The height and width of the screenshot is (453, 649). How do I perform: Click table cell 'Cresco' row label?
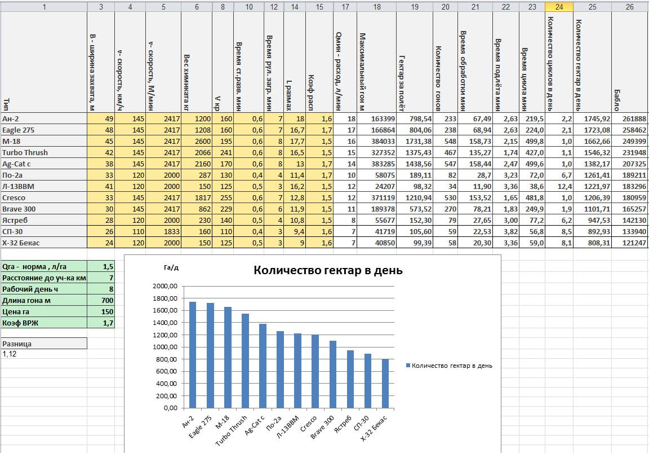[44, 197]
